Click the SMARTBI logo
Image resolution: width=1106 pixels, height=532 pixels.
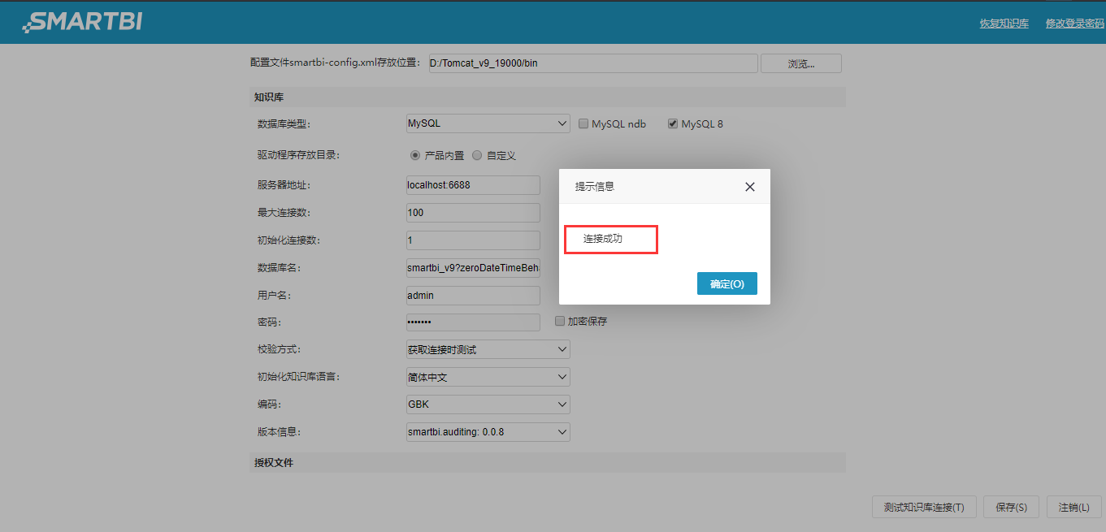point(82,22)
